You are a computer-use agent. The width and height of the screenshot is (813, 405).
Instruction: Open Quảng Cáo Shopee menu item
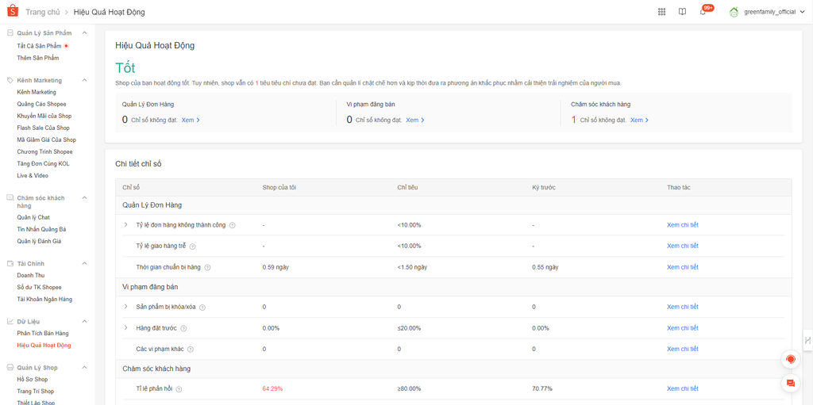[41, 104]
